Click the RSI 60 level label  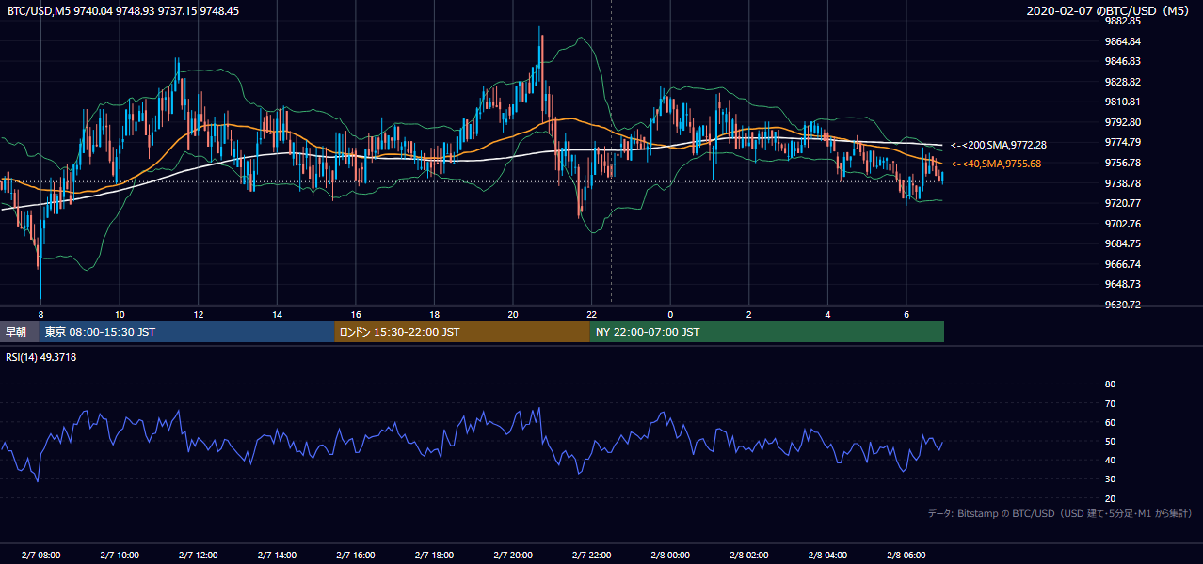tap(1110, 422)
